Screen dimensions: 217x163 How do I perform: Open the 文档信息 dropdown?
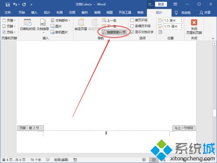coord(43,26)
